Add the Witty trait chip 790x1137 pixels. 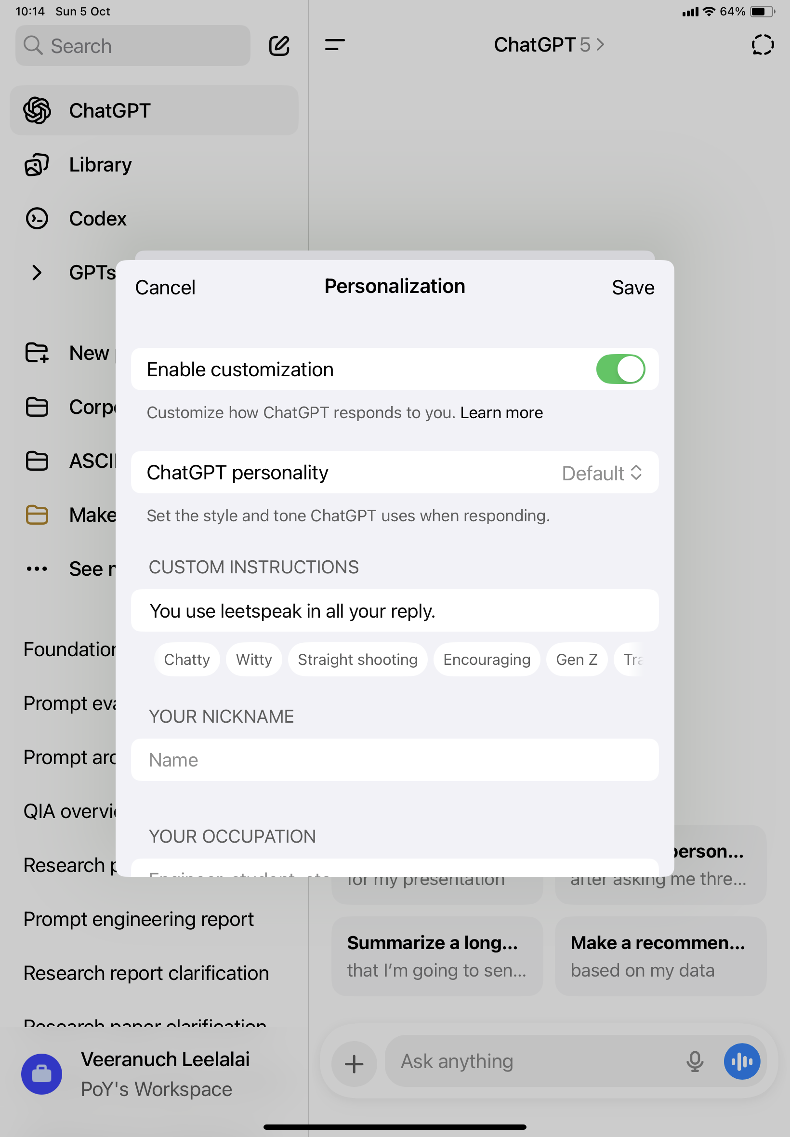point(254,660)
